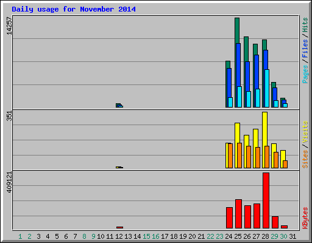Viewport: 312px width, 243px height.
Task: Click the orange Sites bar for day 30
Action: (x=285, y=164)
